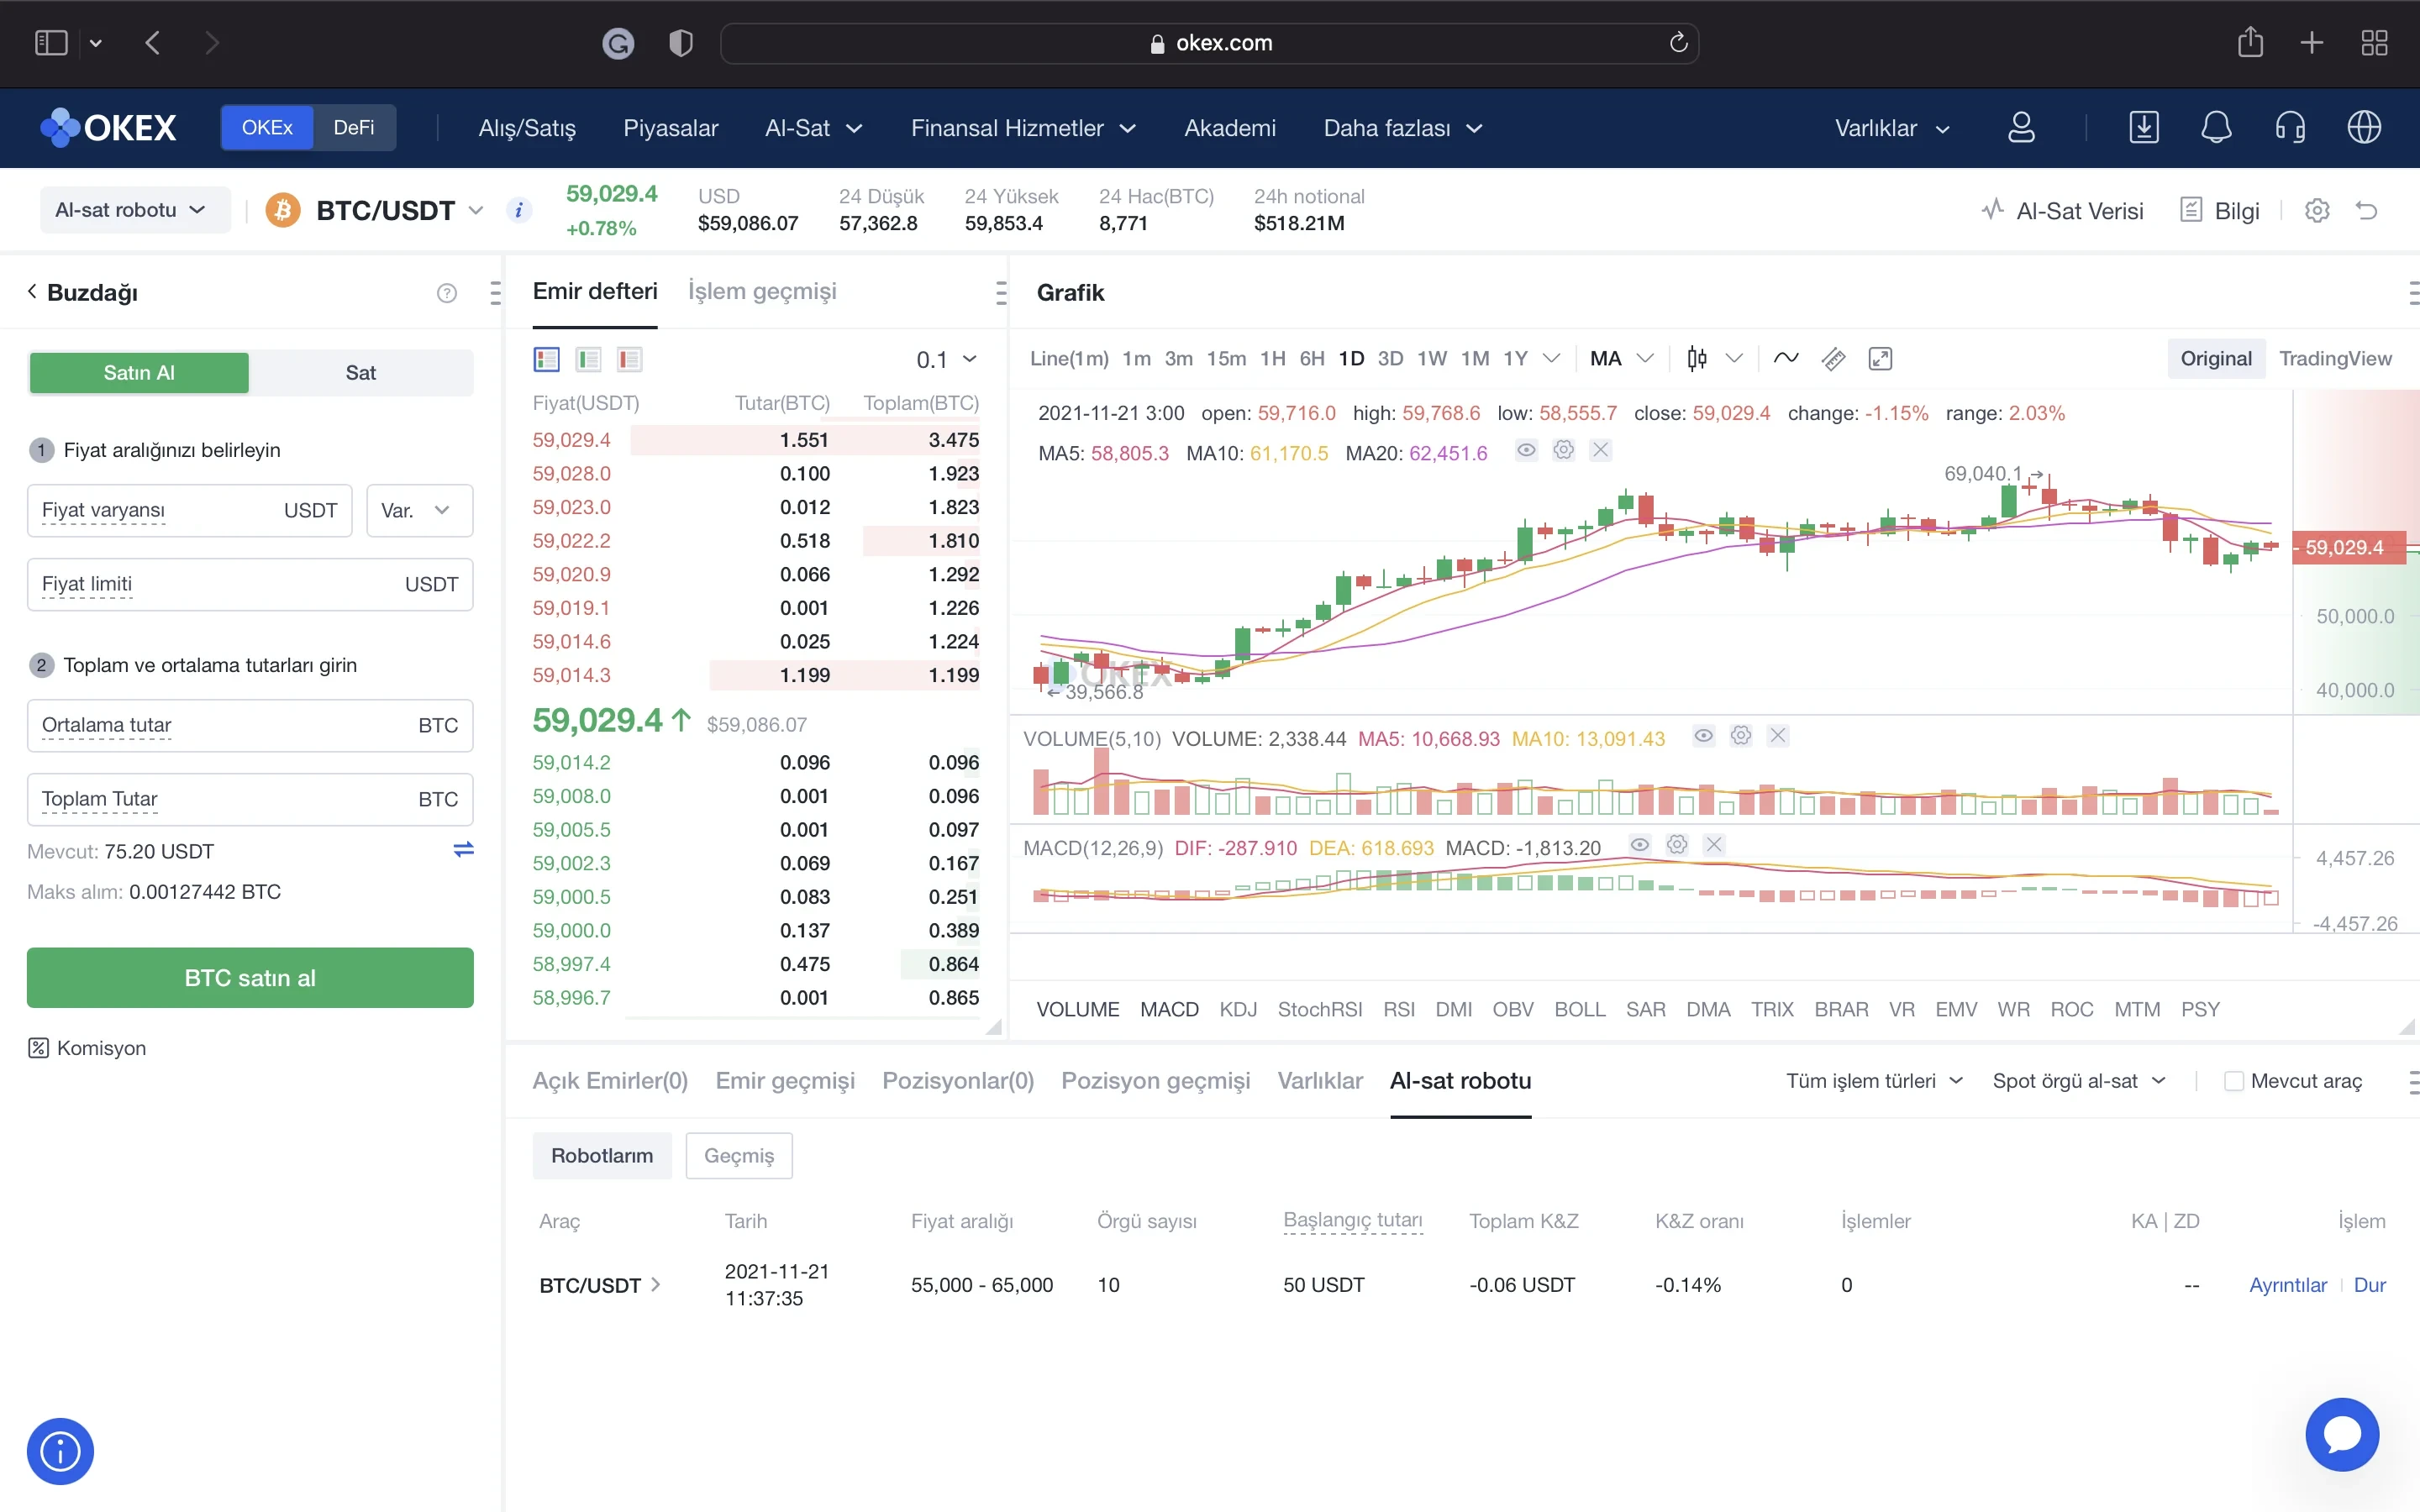The width and height of the screenshot is (2420, 1512).
Task: Expand Daha fazlası menu
Action: (1402, 128)
